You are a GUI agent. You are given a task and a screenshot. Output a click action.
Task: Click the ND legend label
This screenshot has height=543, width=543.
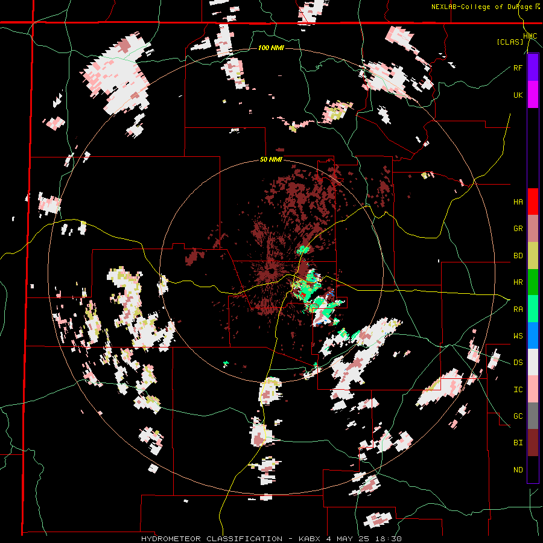[x=518, y=470]
